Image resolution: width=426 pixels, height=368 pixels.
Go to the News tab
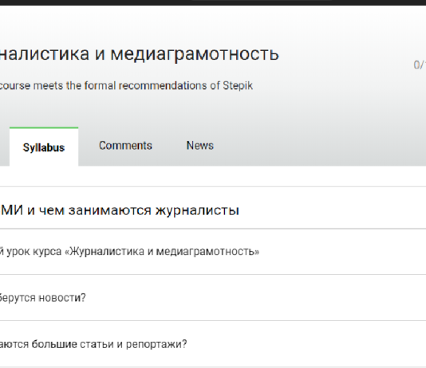(200, 146)
